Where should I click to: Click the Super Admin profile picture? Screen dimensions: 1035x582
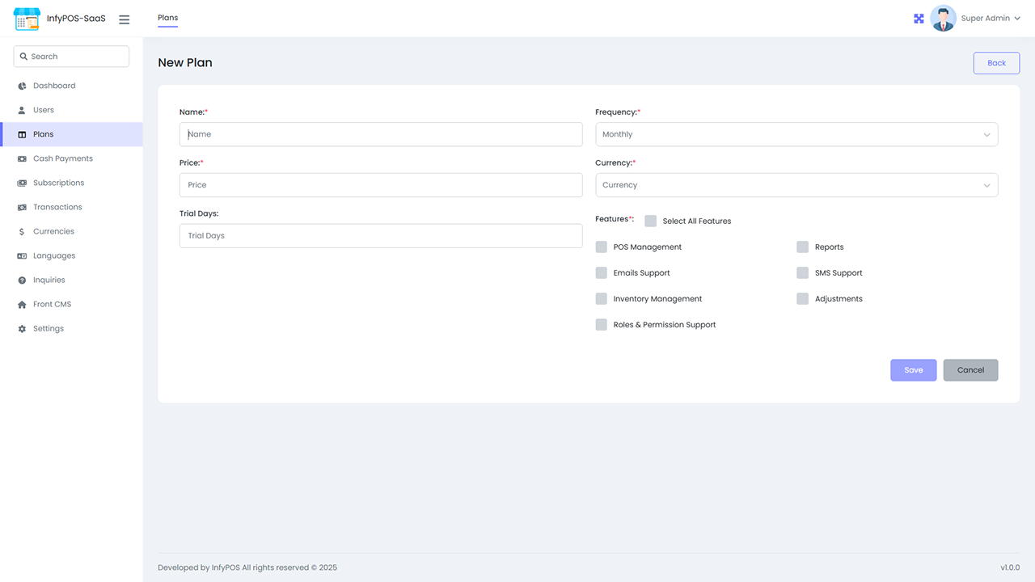click(x=943, y=18)
